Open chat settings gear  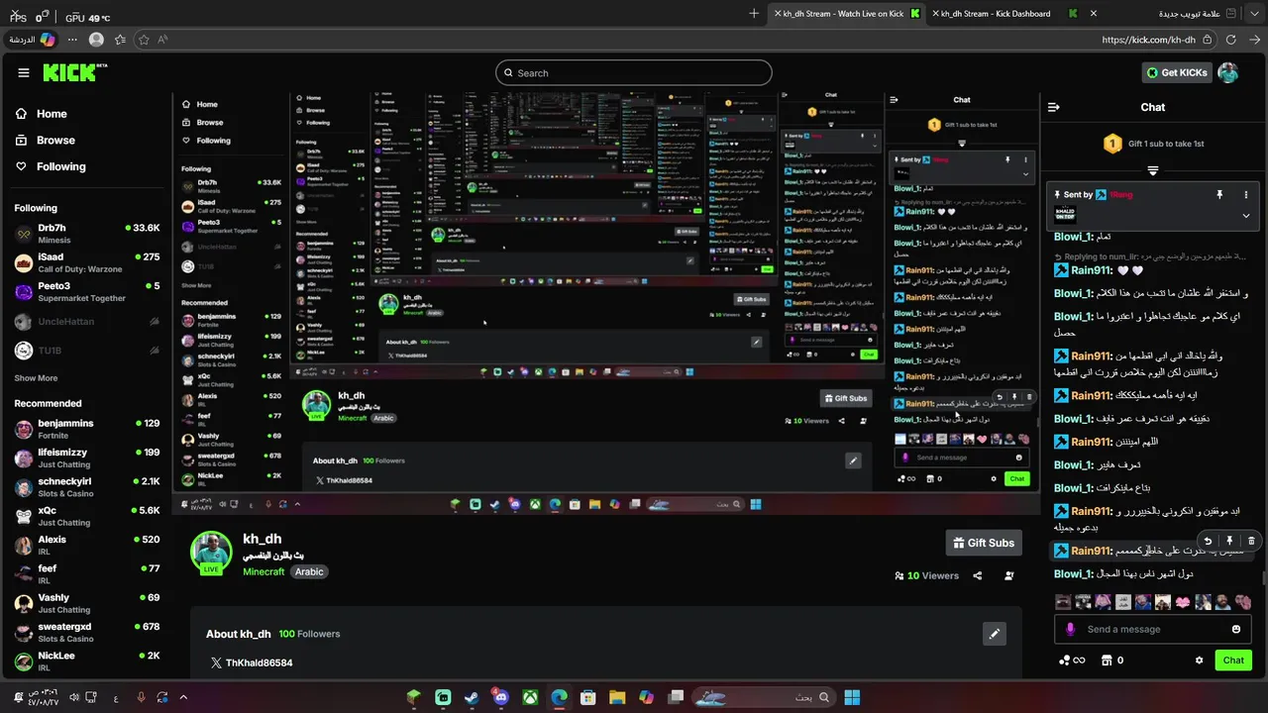(x=1199, y=661)
